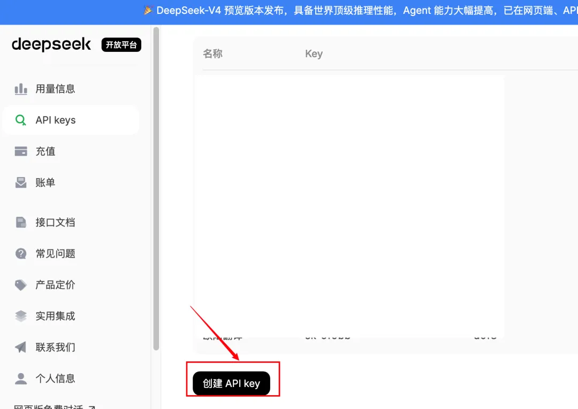Click the party popper icon in banner
This screenshot has width=578, height=409.
click(x=148, y=10)
